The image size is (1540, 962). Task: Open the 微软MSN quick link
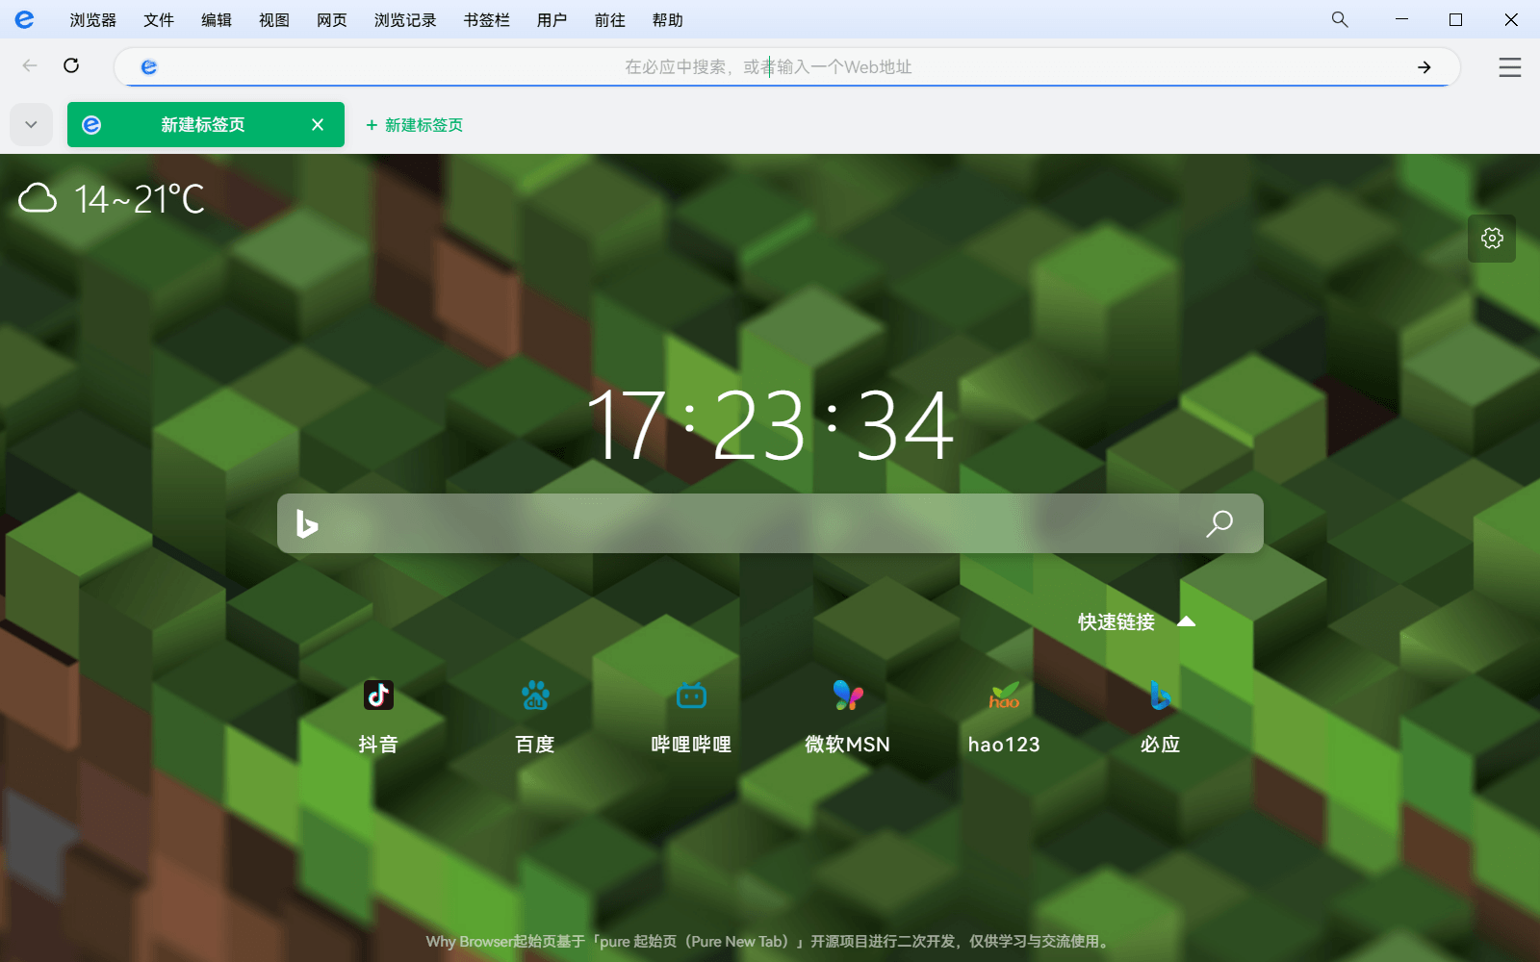[847, 714]
